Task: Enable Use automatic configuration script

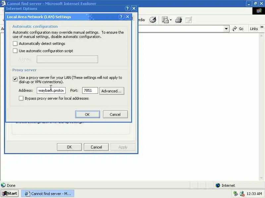Action: click(x=15, y=51)
